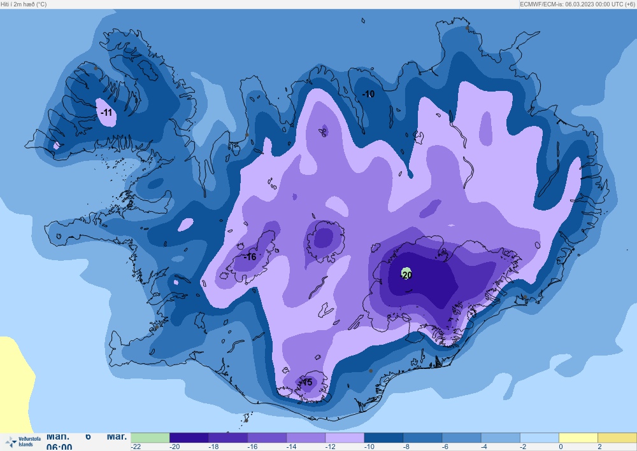Click the legend scale value -18
The height and width of the screenshot is (451, 637).
pos(213,447)
